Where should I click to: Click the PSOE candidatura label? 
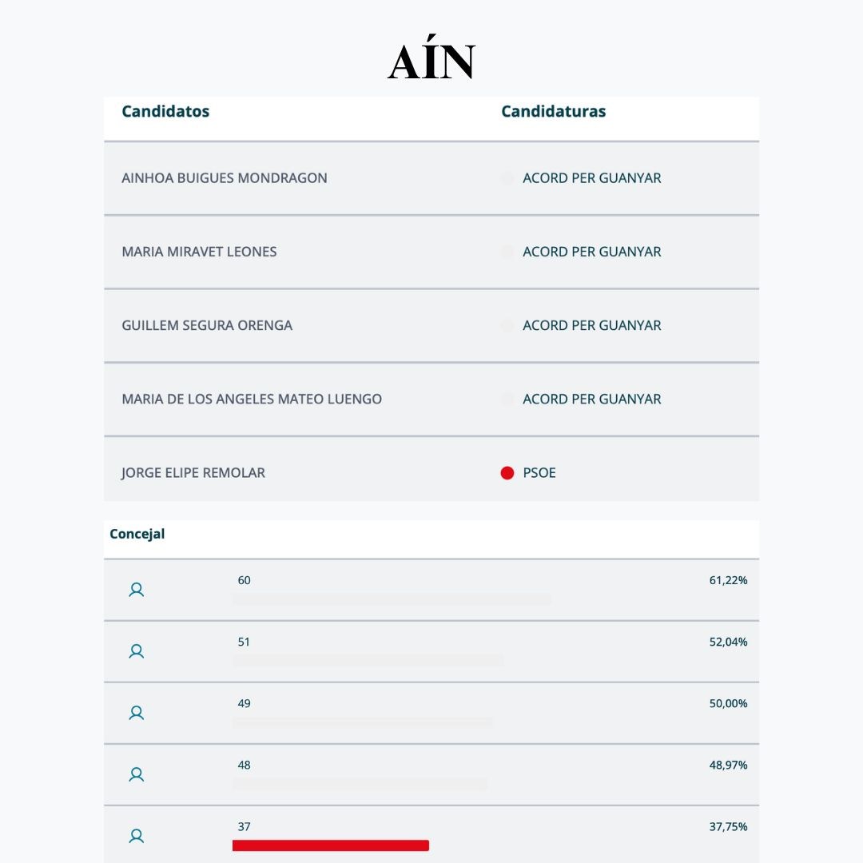(539, 473)
